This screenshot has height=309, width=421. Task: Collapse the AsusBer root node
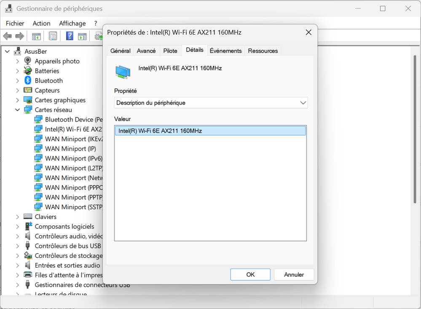pos(7,51)
